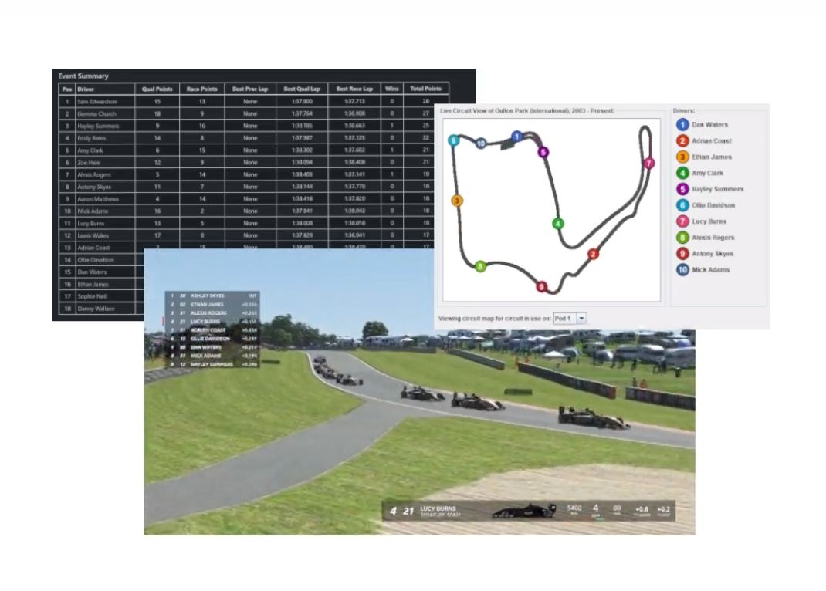The width and height of the screenshot is (826, 591).
Task: Click Dan Waters name in Drivers legend
Action: point(709,125)
